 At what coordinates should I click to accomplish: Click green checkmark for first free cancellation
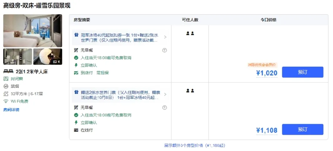(x=76, y=58)
